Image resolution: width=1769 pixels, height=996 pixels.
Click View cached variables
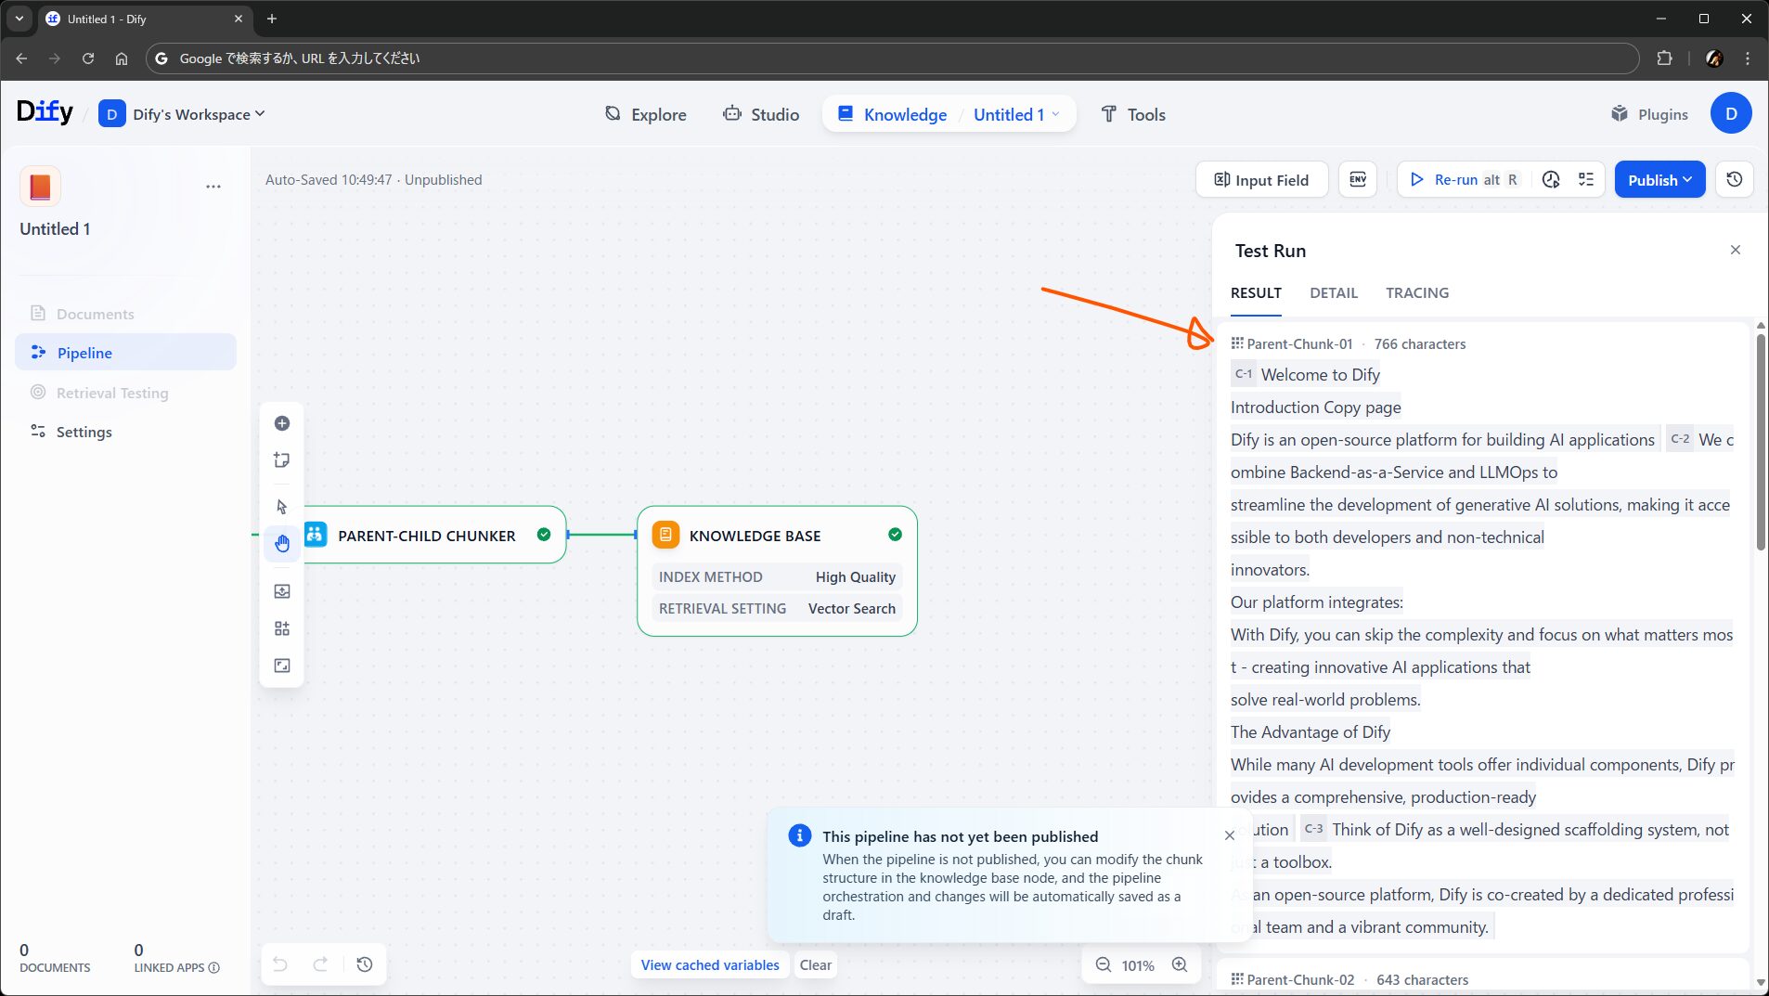[x=709, y=965]
